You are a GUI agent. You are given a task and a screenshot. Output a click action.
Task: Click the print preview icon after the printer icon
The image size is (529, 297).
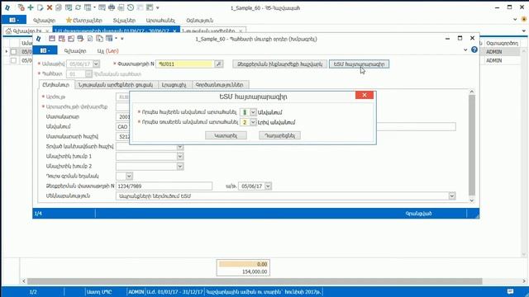pos(121,7)
